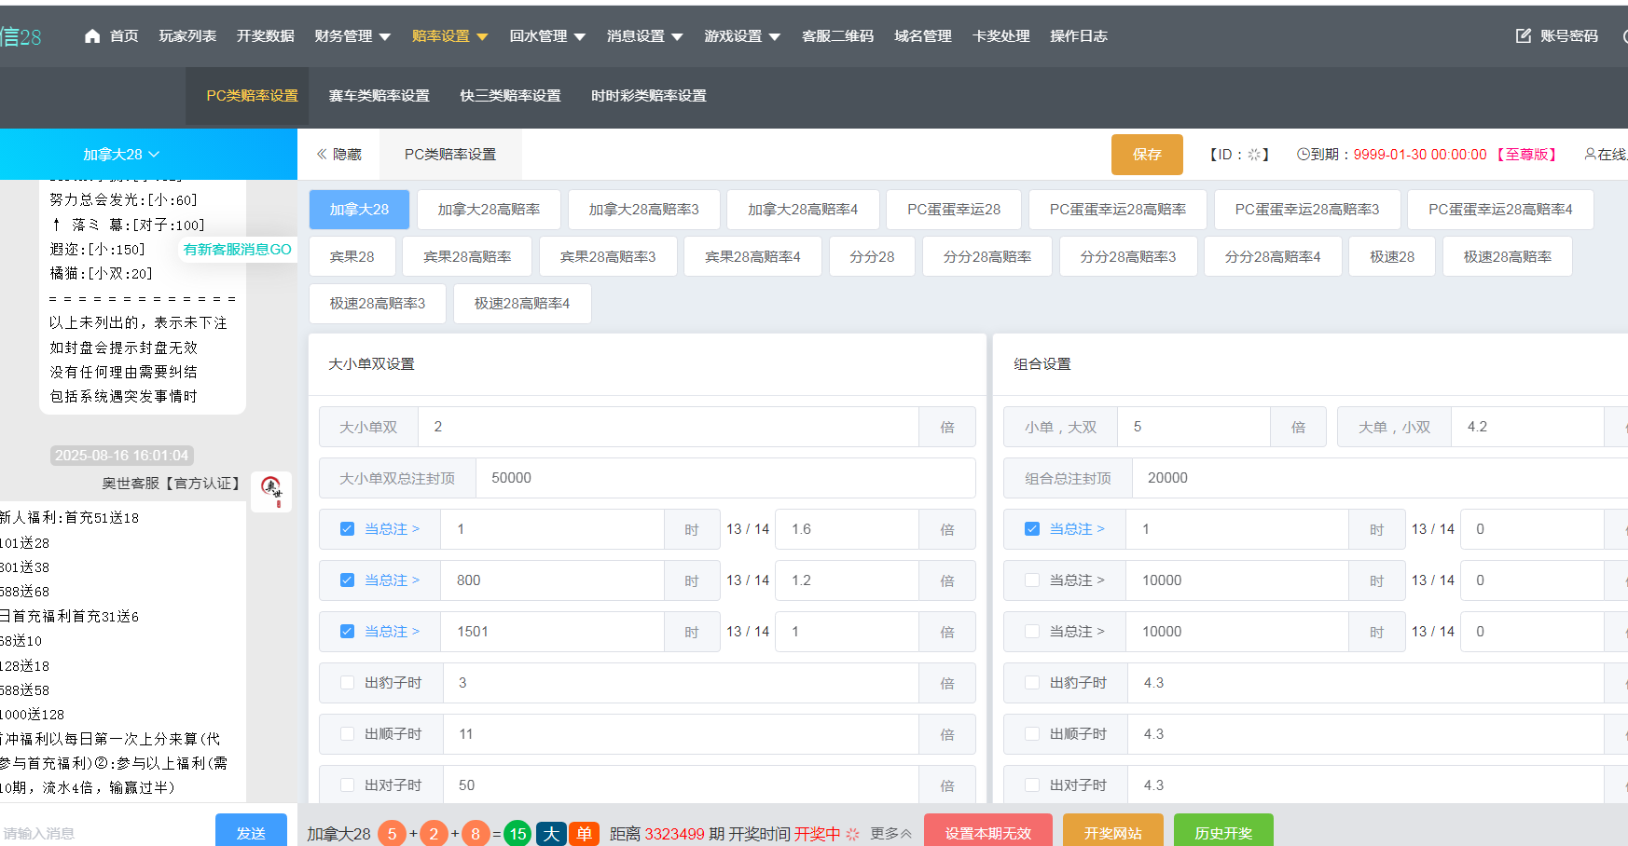Viewport: 1628px width, 846px height.
Task: Open the 加拿大28 game selector dropdown
Action: (x=120, y=154)
